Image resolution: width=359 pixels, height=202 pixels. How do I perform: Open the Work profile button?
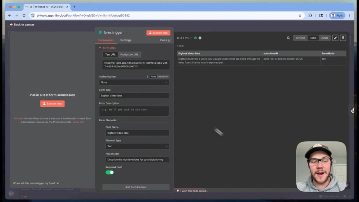click(337, 16)
